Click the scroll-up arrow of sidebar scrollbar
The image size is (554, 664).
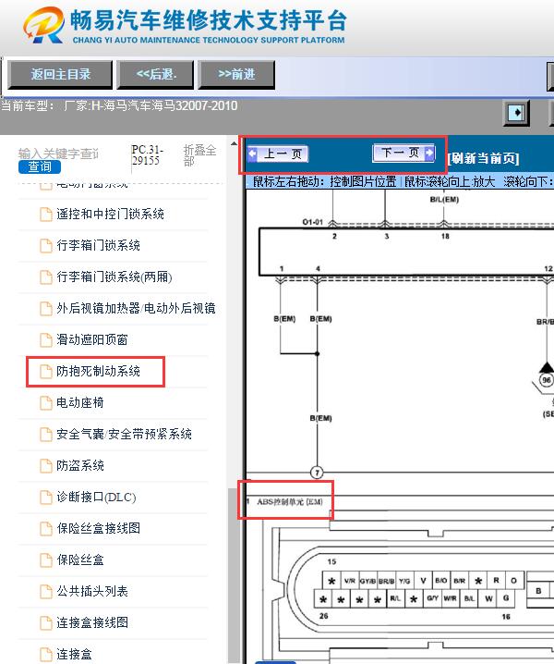click(234, 144)
